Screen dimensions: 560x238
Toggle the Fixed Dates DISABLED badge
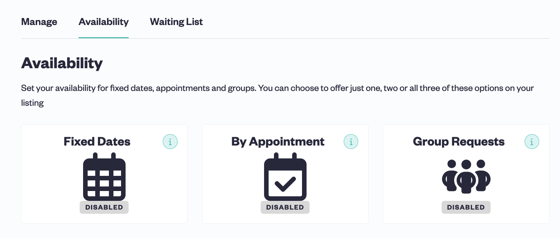click(x=104, y=207)
